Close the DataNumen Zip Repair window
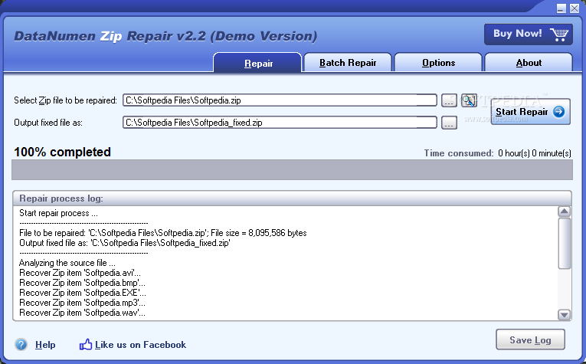 (x=575, y=8)
